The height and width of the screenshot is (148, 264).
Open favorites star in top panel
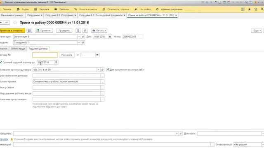249,9
